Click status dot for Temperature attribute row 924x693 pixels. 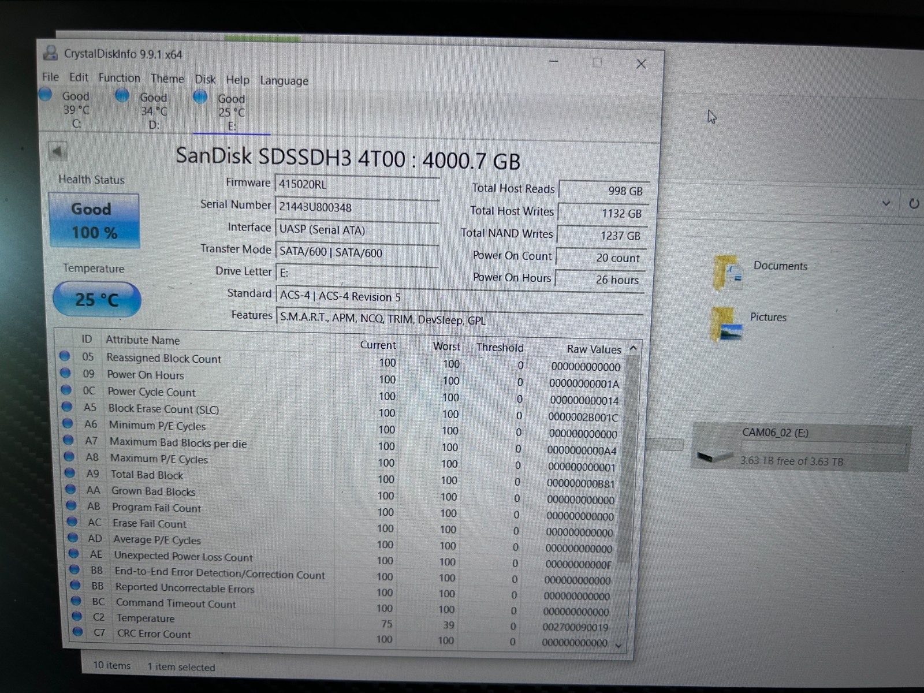pyautogui.click(x=77, y=616)
